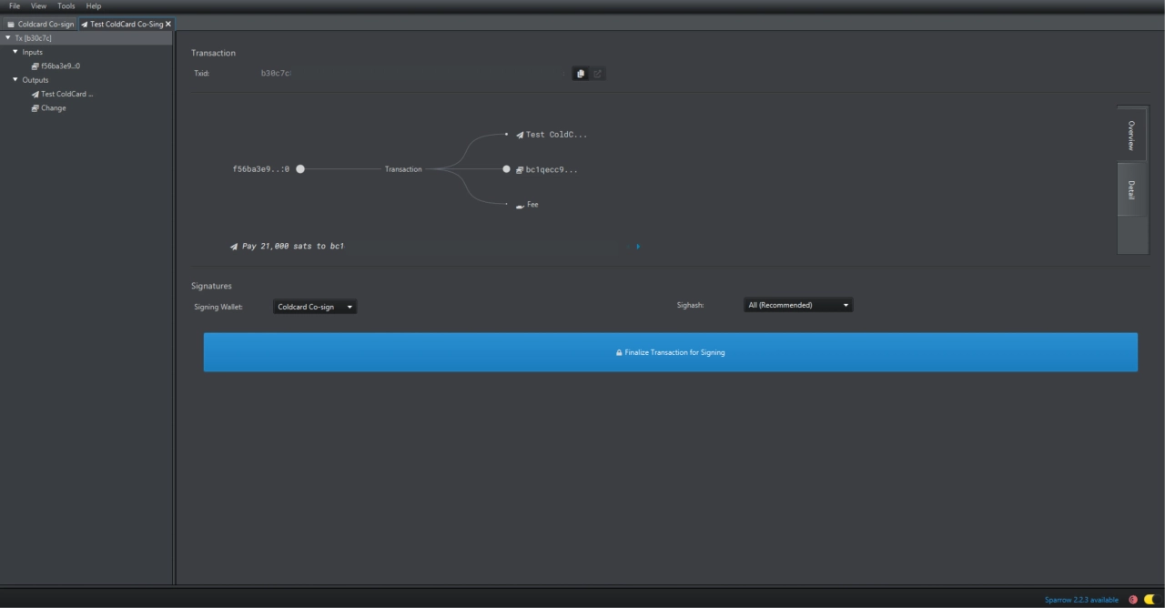Click the send icon on Test ColdCard tree row
The image size is (1165, 608).
tap(35, 95)
